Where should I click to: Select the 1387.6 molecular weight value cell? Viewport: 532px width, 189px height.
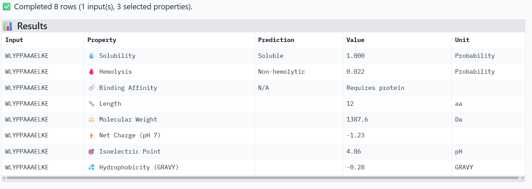(x=397, y=119)
